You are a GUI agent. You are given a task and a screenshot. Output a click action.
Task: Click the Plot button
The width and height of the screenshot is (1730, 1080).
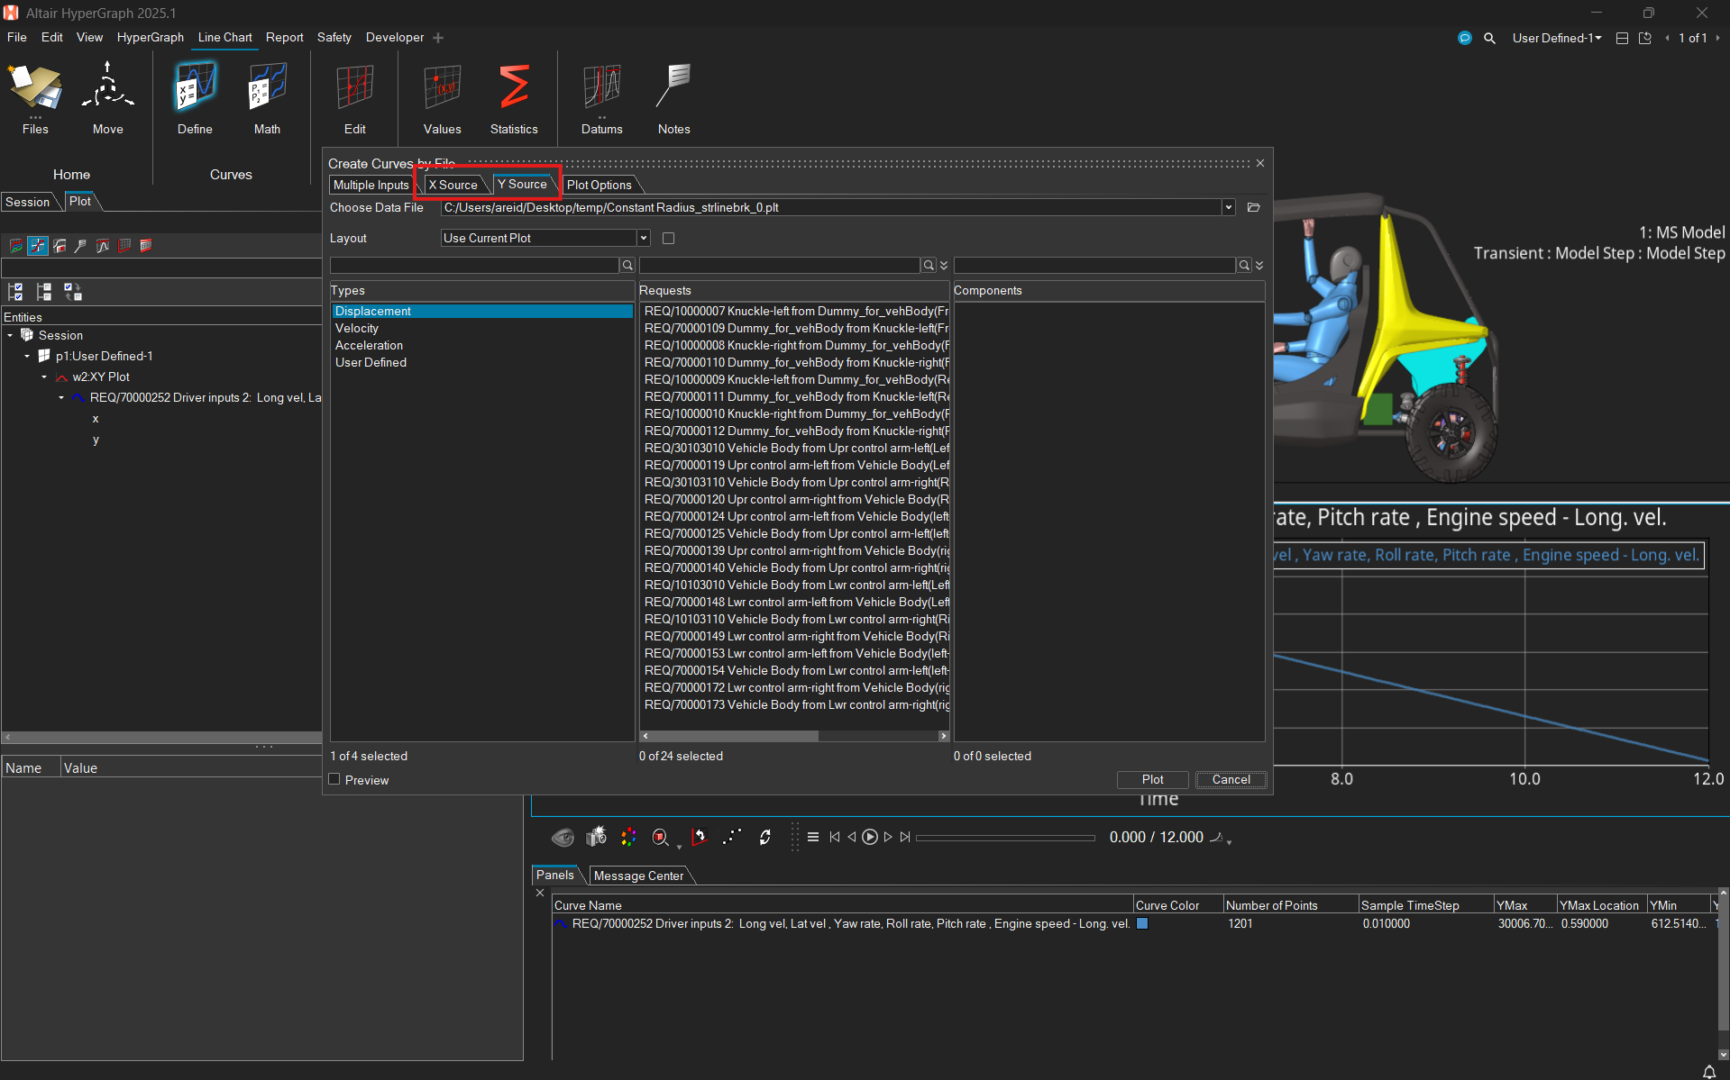coord(1152,780)
